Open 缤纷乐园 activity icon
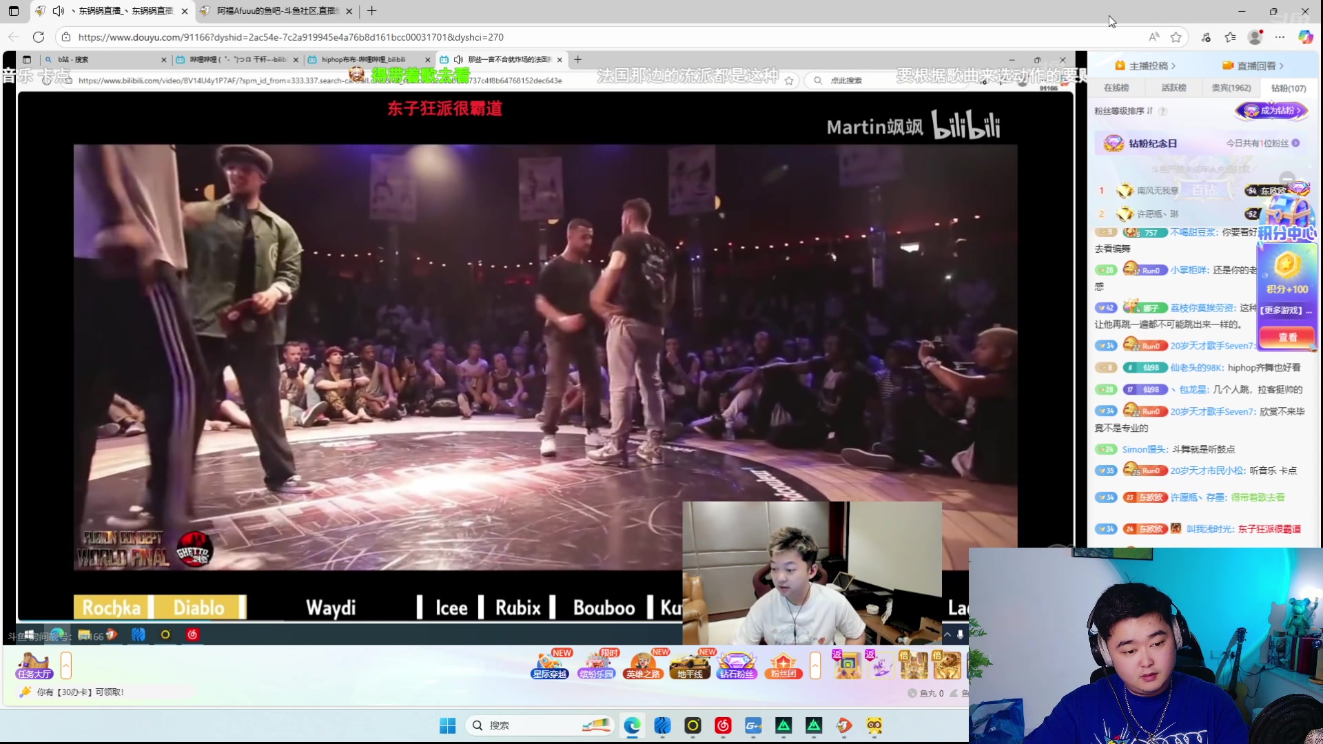Viewport: 1323px width, 744px height. [x=597, y=665]
